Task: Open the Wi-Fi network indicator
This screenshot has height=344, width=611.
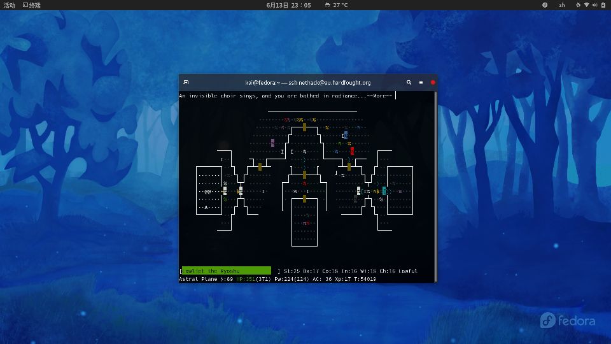Action: (x=586, y=5)
